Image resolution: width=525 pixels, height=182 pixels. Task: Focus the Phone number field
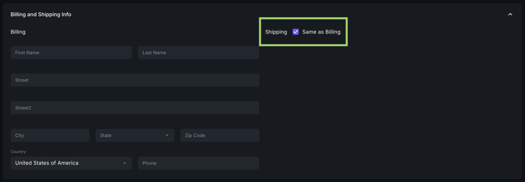pos(198,163)
